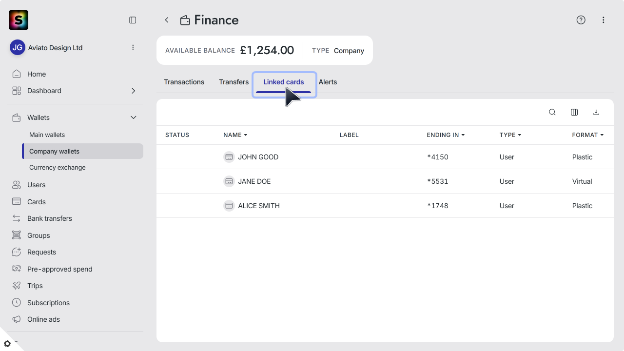The height and width of the screenshot is (351, 624).
Task: Click the User type cell for ALICE SMITH
Action: click(507, 206)
